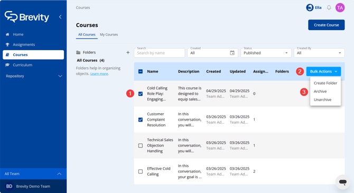The width and height of the screenshot is (354, 193).
Task: Check the Effective Cold Calling course
Action: (141, 171)
